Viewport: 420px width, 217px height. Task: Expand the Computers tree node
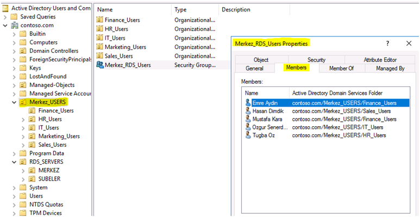tap(14, 42)
